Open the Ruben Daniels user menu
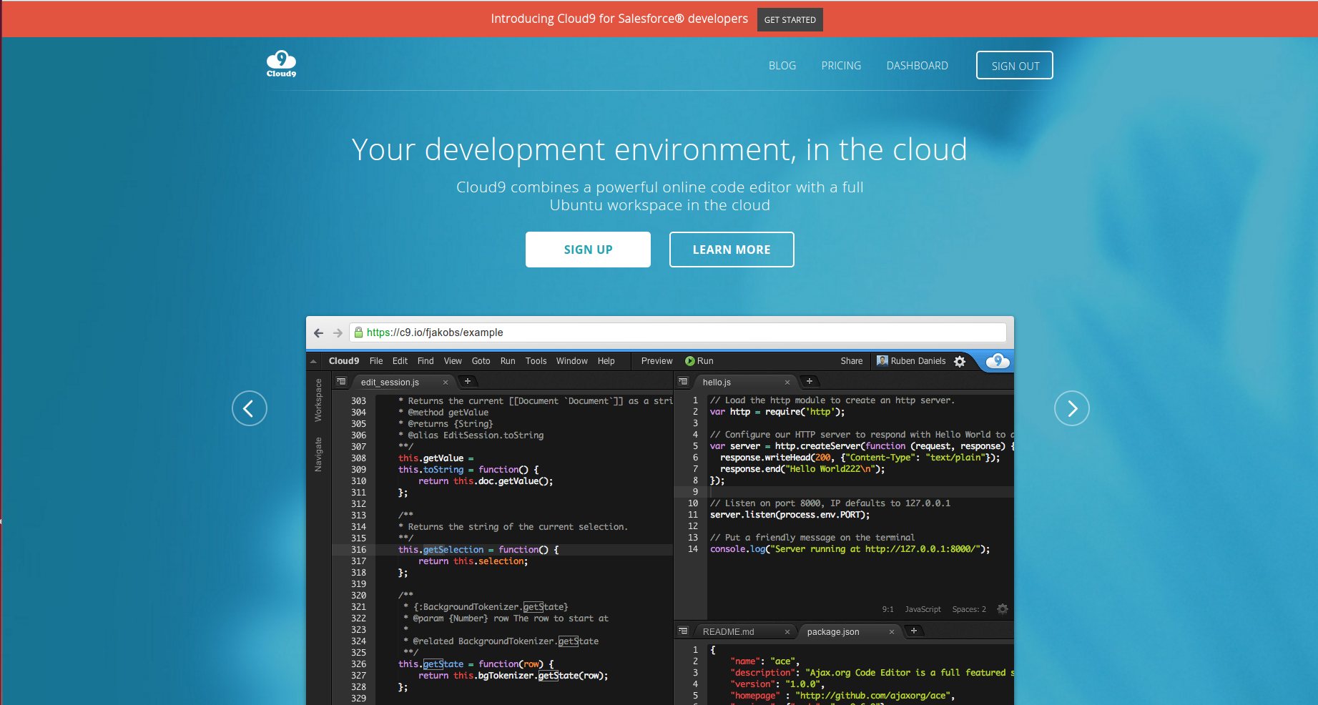1318x705 pixels. (911, 361)
